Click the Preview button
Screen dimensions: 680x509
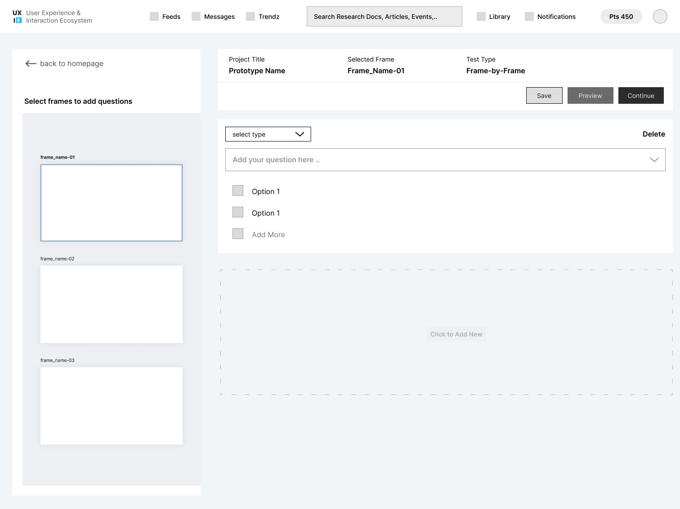pyautogui.click(x=590, y=96)
